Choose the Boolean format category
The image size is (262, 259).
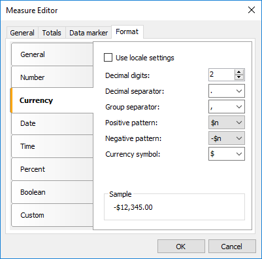pos(52,192)
